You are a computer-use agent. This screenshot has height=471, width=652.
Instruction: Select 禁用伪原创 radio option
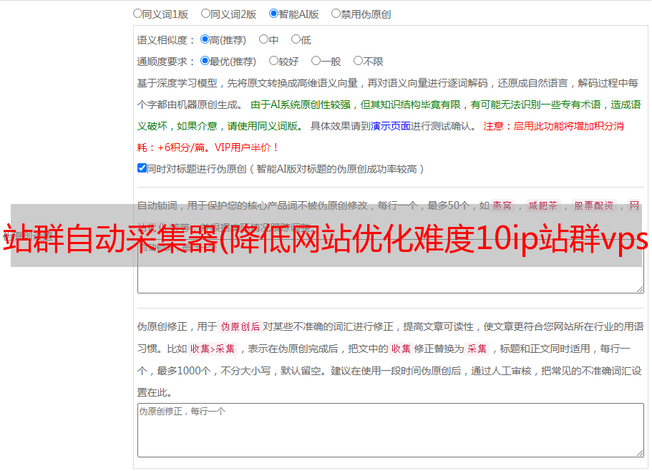(x=336, y=14)
